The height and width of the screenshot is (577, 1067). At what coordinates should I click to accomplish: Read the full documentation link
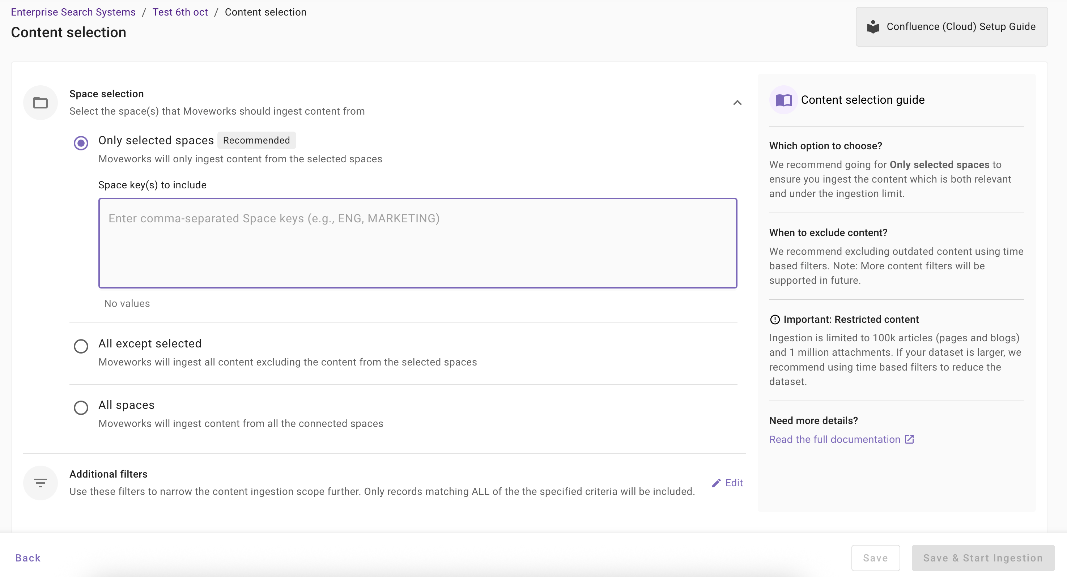834,439
